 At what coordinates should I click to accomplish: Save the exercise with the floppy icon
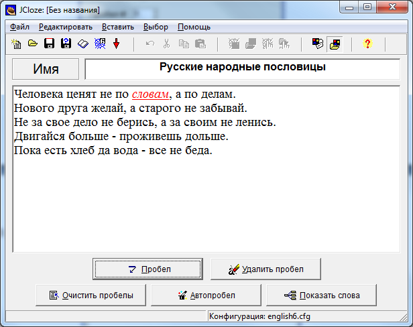pos(49,44)
